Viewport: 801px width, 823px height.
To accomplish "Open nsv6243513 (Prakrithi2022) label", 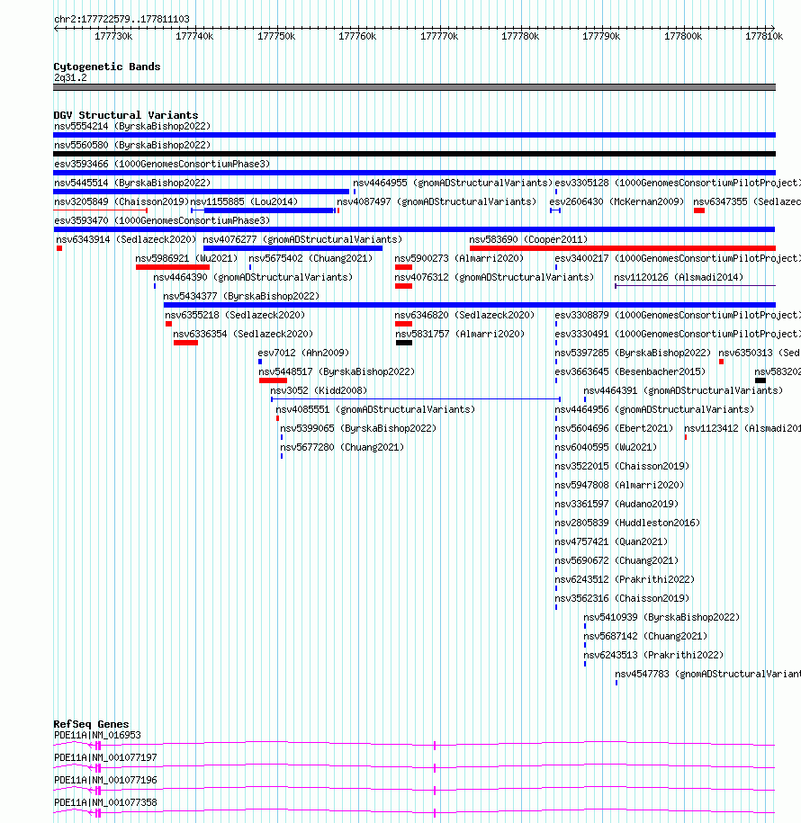I will coord(654,656).
